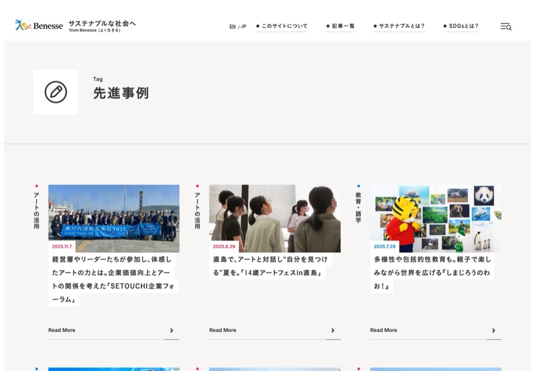
Task: Click the pencil tag icon
Action: tap(56, 92)
